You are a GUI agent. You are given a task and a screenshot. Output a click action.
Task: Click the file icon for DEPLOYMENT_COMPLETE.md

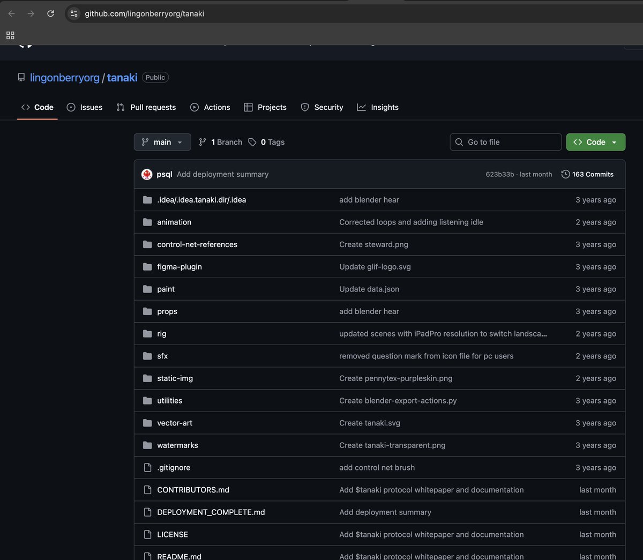(147, 512)
